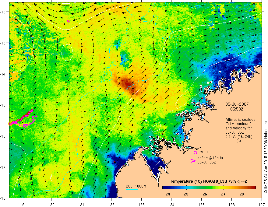Click the 'Temperature (°C) NOAA18_L3U 79% ql>=2' title

pos(208,181)
